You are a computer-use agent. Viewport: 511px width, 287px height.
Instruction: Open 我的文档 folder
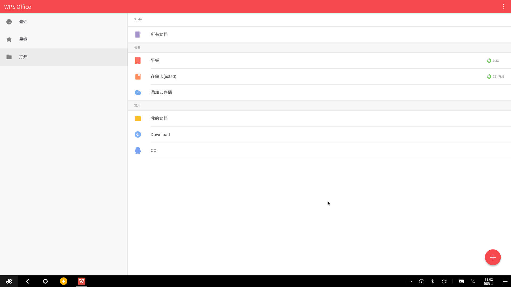(319, 119)
